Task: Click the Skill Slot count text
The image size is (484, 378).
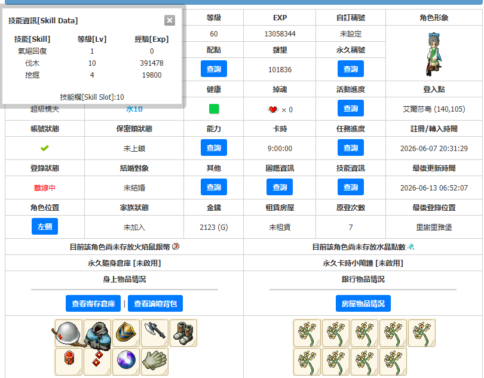Action: [x=92, y=97]
